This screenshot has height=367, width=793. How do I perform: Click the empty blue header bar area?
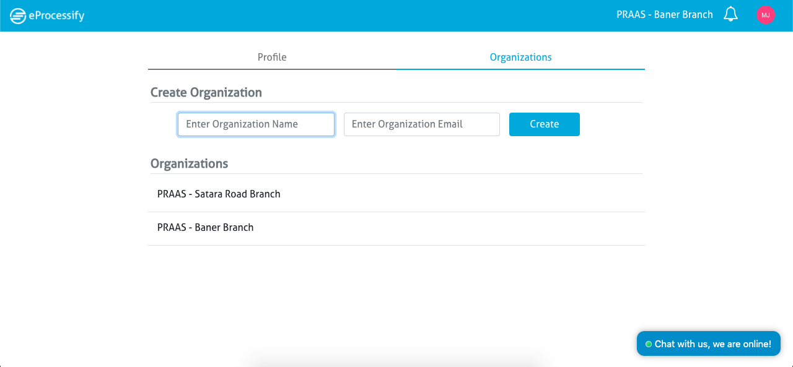point(347,15)
